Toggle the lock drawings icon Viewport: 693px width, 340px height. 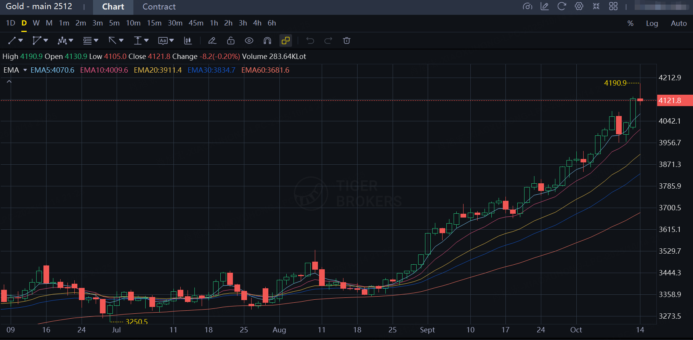point(231,41)
